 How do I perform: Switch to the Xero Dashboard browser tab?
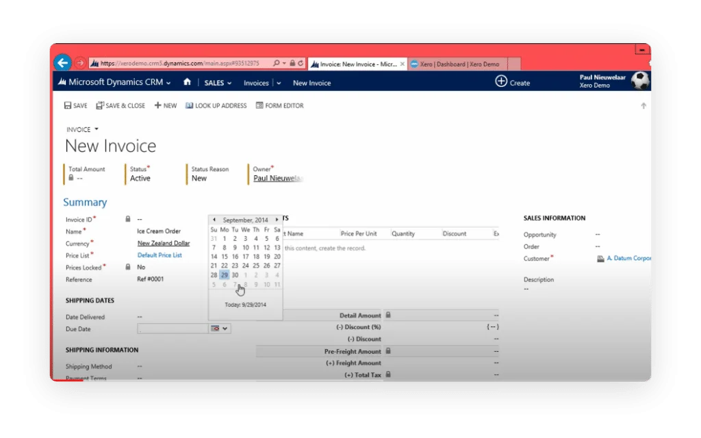click(459, 63)
